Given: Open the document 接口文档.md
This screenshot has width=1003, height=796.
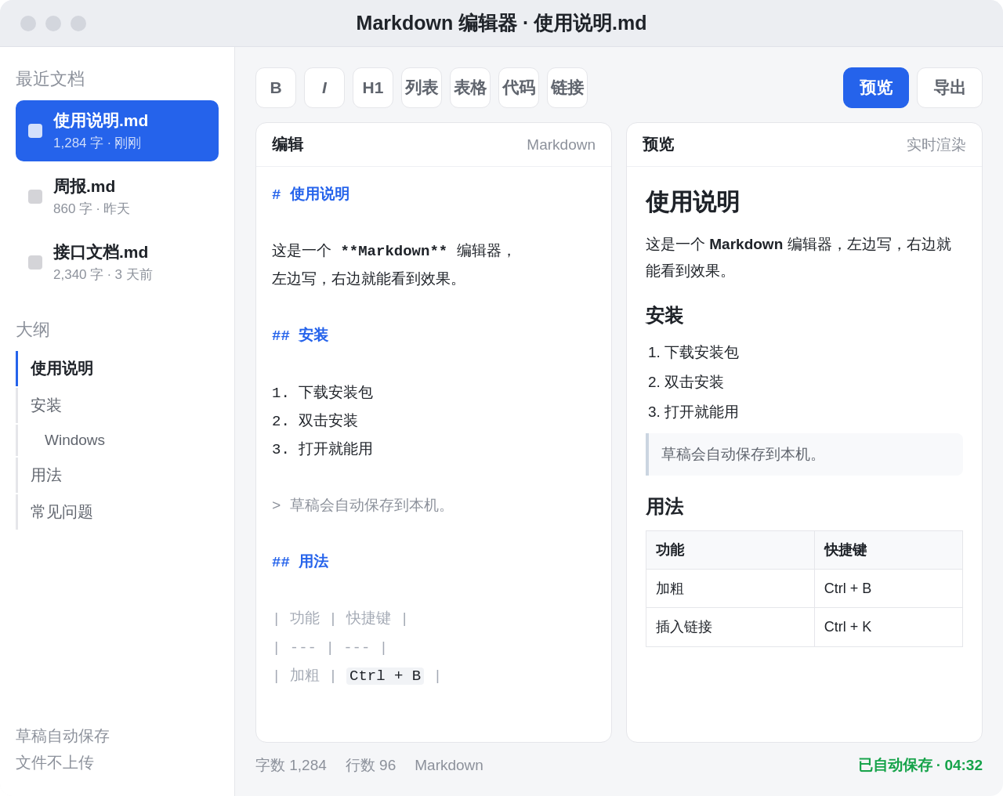Looking at the screenshot, I should tap(117, 262).
